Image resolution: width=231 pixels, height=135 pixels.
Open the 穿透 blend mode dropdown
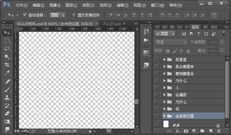[171, 42]
